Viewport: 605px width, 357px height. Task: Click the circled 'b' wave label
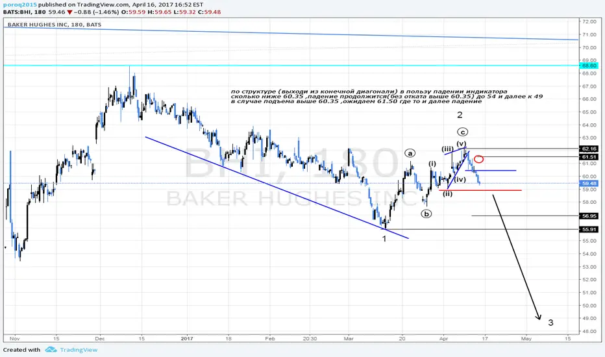tap(426, 214)
